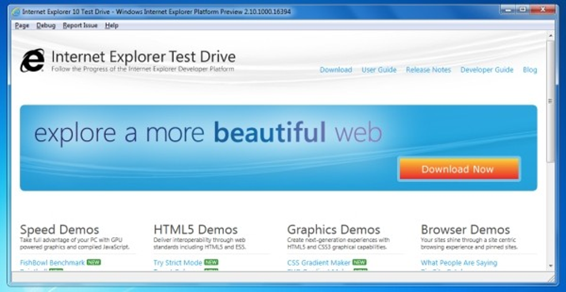Click the vertical scrollbar down arrow
This screenshot has height=292, width=566.
click(x=550, y=266)
